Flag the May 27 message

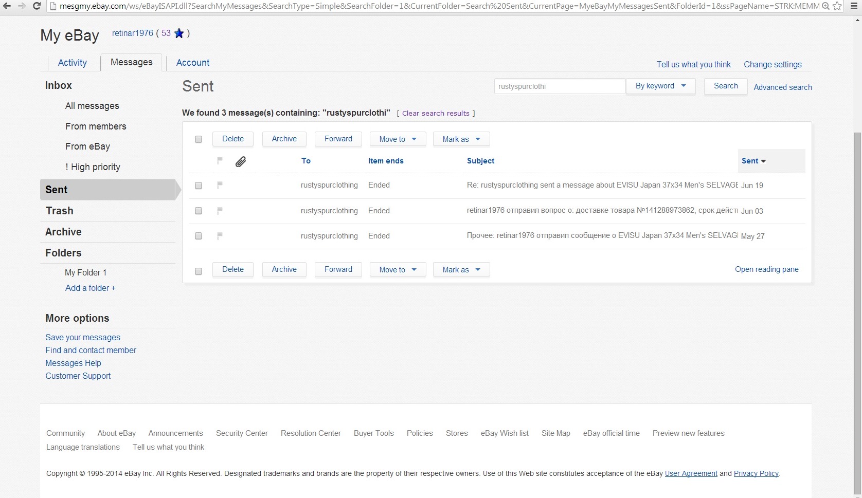[x=220, y=236]
